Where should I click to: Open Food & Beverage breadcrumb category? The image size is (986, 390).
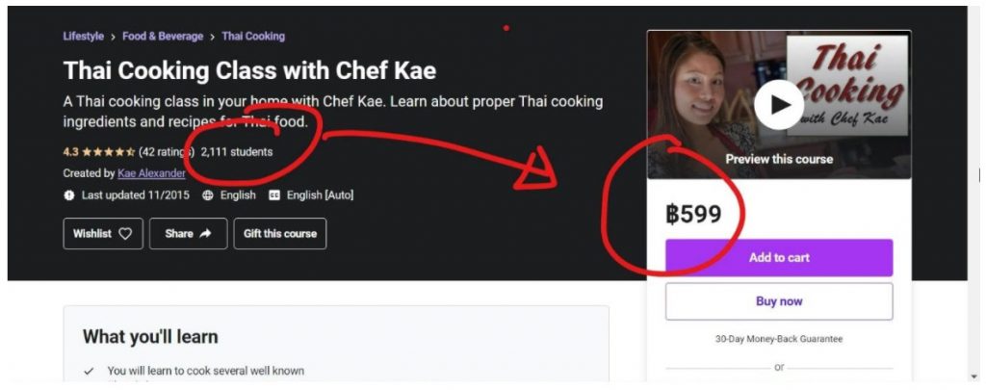[x=163, y=36]
